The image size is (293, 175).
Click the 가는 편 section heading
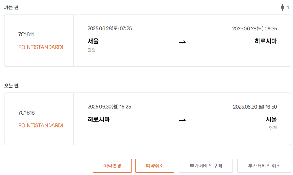[x=11, y=8]
